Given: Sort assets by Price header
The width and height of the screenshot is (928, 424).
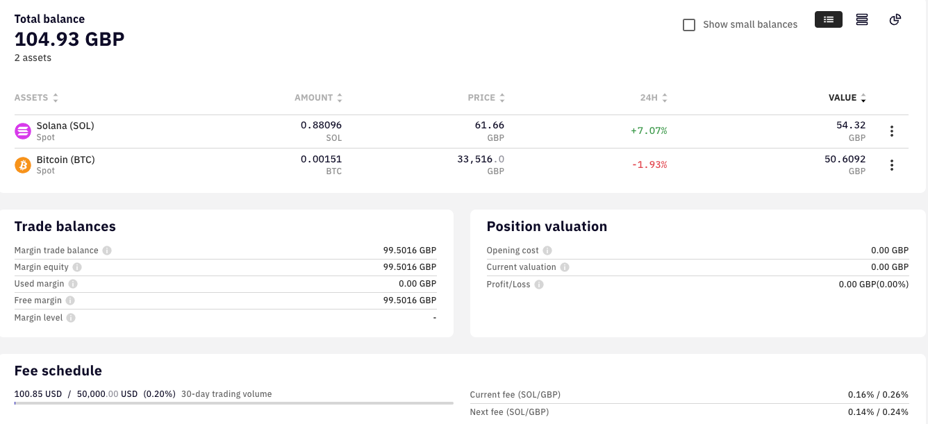Looking at the screenshot, I should [x=486, y=98].
